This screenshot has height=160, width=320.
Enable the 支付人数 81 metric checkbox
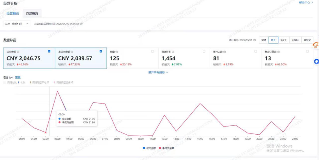[x=256, y=51]
